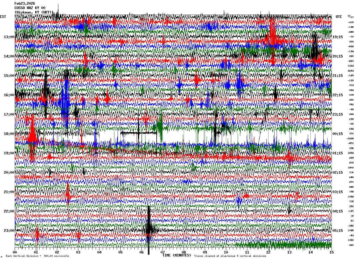Image resolution: width=355 pixels, height=260 pixels.
Task: Click the UTC timezone header
Action: [339, 17]
